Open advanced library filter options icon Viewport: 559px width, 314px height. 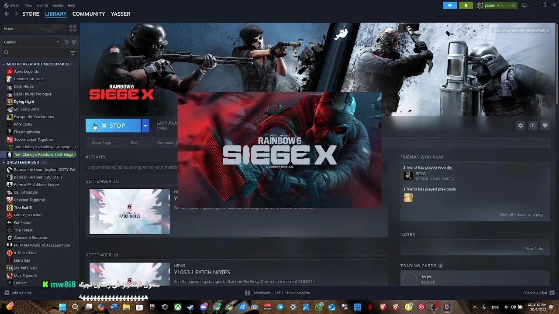pos(73,53)
